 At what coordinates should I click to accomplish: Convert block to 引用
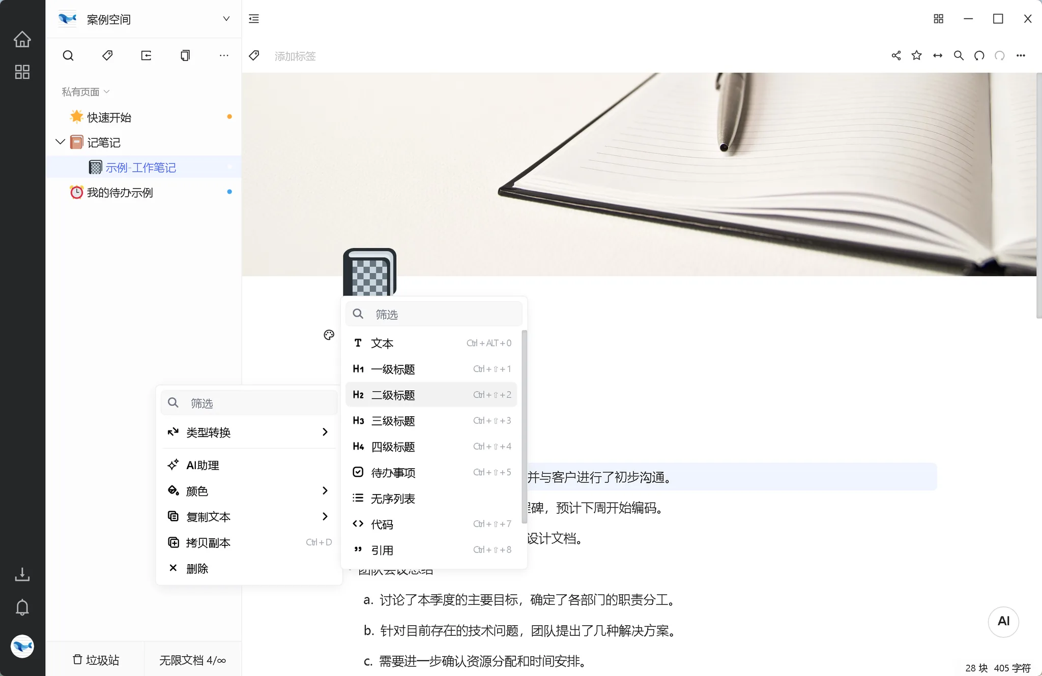tap(431, 550)
